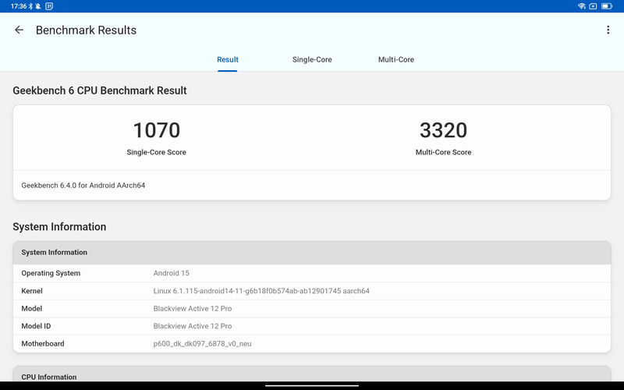Tap Blackview Active 12 Pro in Model row
The width and height of the screenshot is (624, 390).
click(x=192, y=308)
